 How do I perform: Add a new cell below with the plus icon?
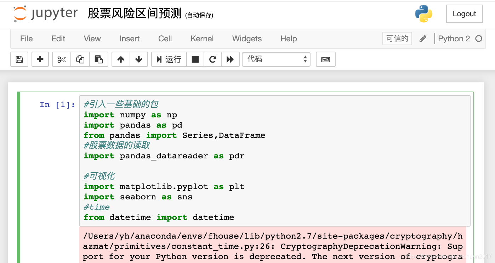pos(40,59)
